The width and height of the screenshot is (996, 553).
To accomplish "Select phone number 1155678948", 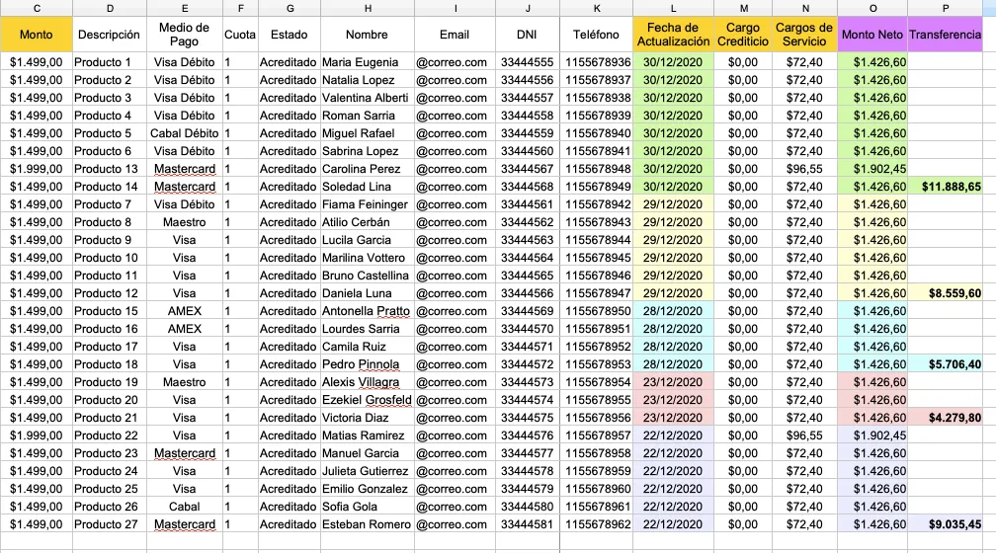I will (x=599, y=169).
